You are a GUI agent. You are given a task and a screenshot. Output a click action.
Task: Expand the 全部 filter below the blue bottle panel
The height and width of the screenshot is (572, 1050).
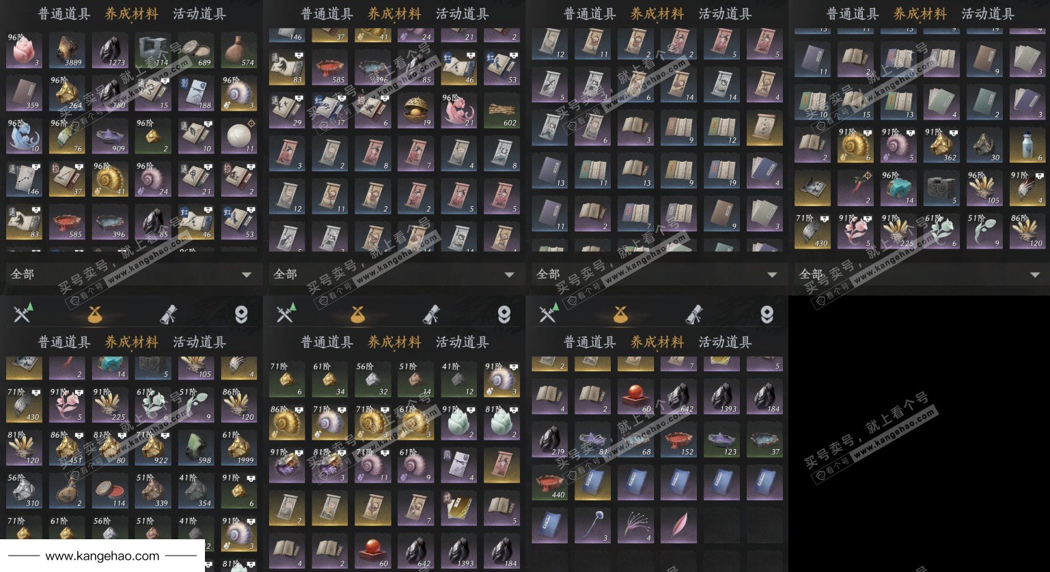pyautogui.click(x=920, y=274)
